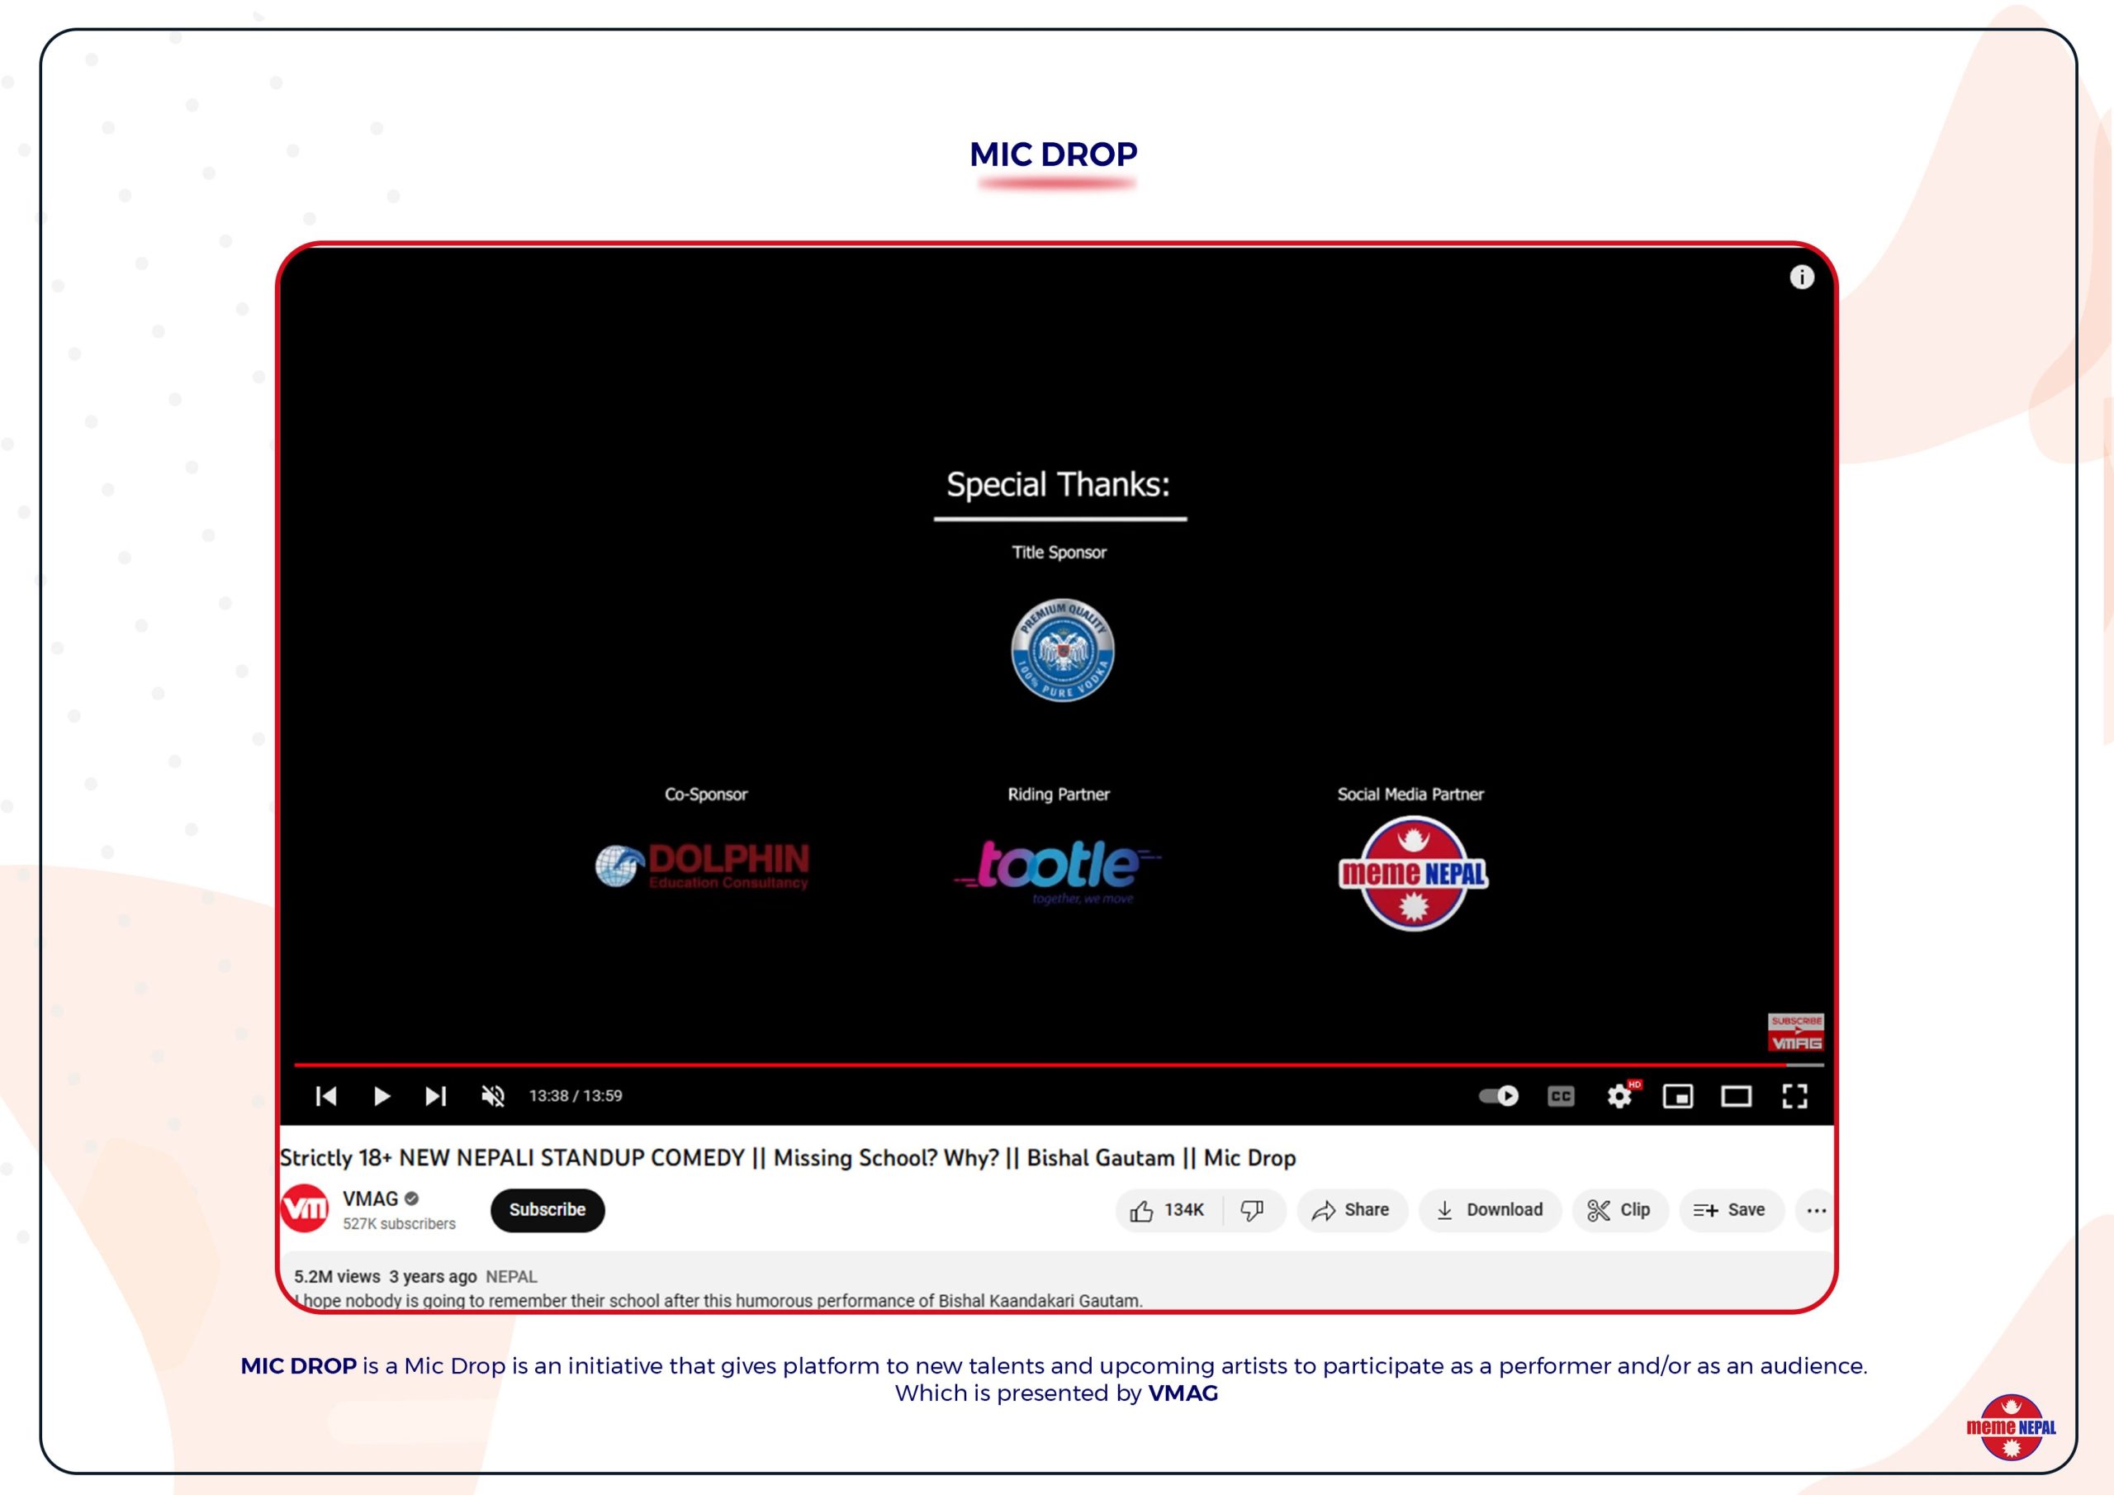
Task: Turn on closed captions
Action: click(1561, 1095)
